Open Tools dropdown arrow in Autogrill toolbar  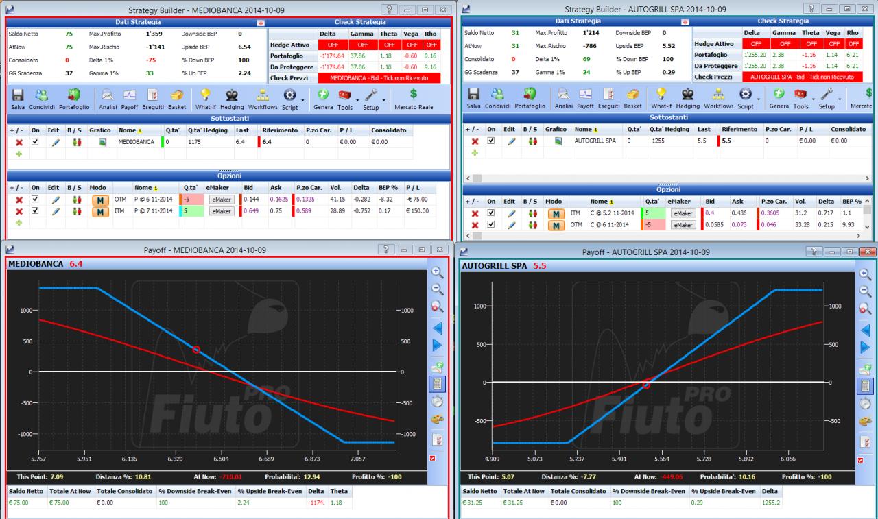[x=814, y=100]
